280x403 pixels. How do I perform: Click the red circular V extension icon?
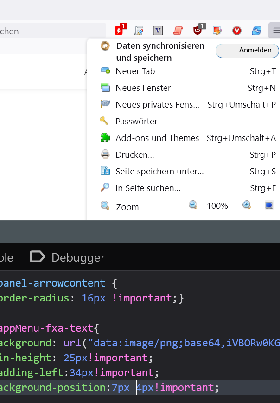pyautogui.click(x=237, y=31)
